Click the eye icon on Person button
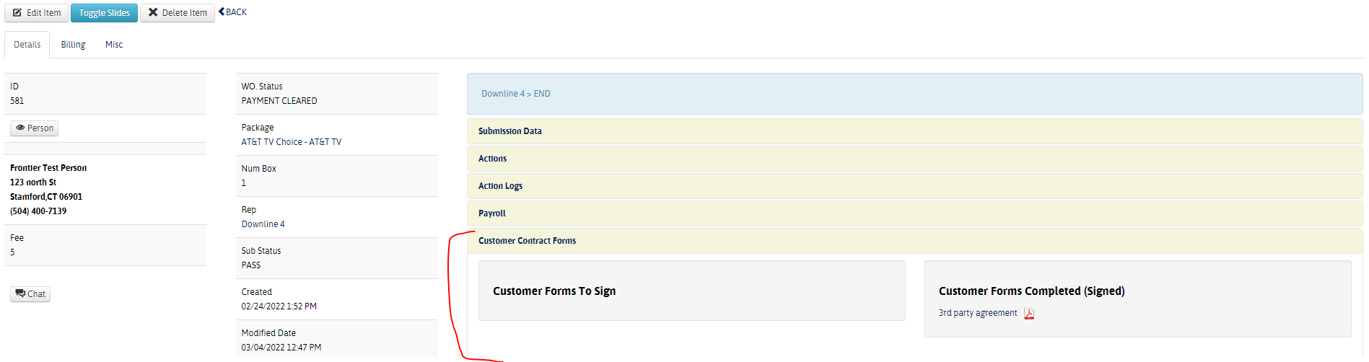Image resolution: width=1369 pixels, height=362 pixels. (20, 128)
